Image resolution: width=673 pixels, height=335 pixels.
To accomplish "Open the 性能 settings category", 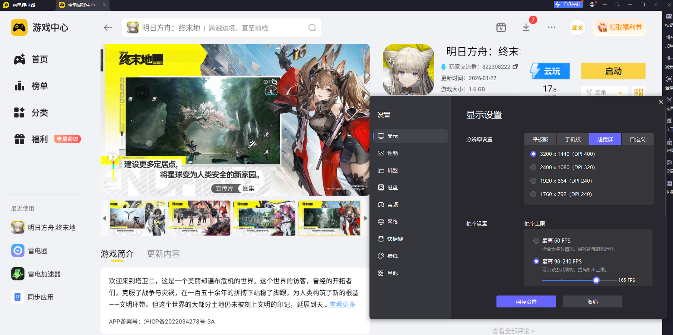I will pos(410,153).
